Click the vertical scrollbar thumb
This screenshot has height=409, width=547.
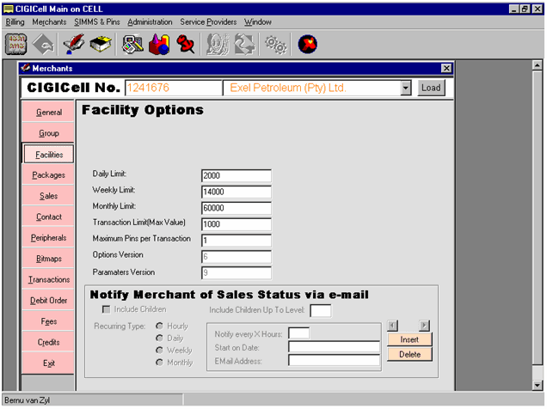(x=538, y=217)
